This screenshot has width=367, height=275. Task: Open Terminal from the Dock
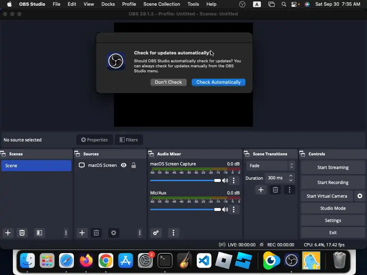click(165, 260)
